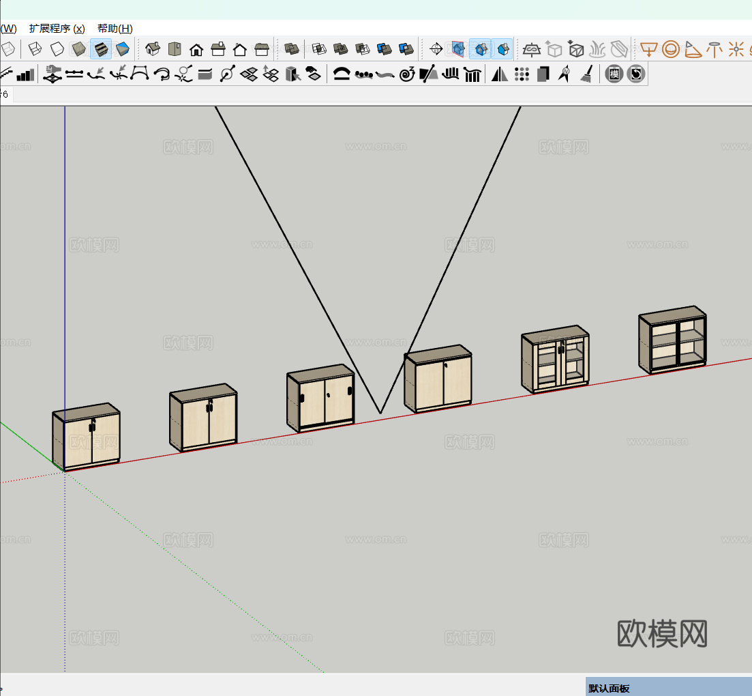752x696 pixels.
Task: Open the 扩展程序 menu
Action: (x=57, y=29)
